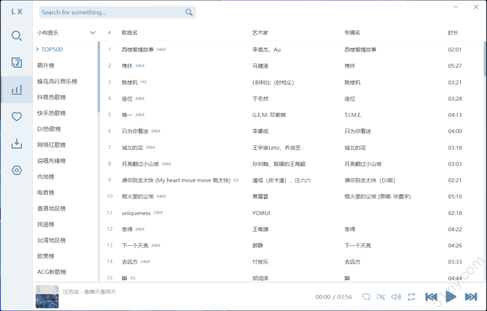This screenshot has height=311, width=487.
Task: Toggle the repeat play mode
Action: click(411, 297)
